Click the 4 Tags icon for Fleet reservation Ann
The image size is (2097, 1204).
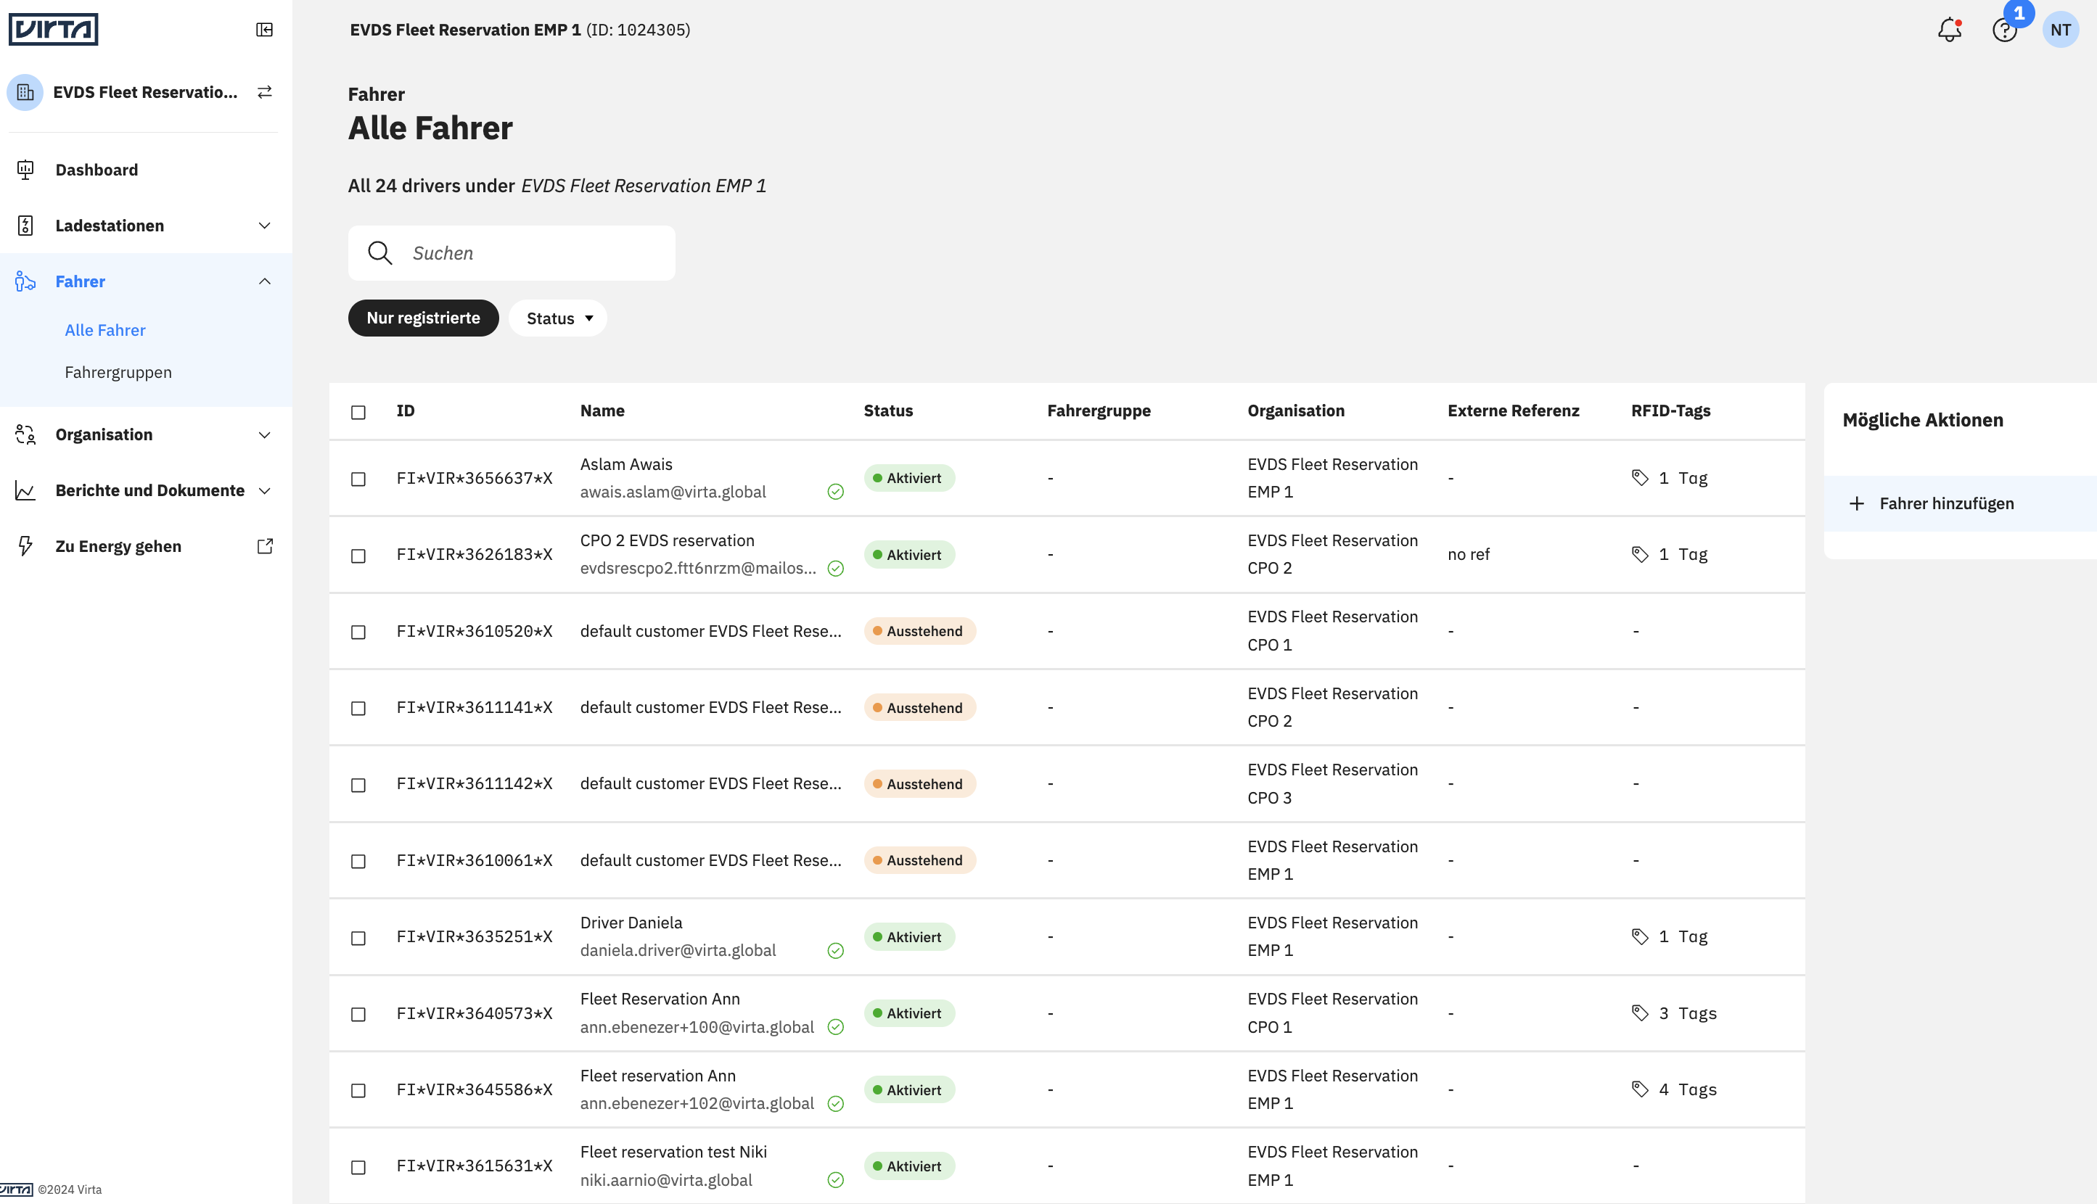tap(1641, 1089)
